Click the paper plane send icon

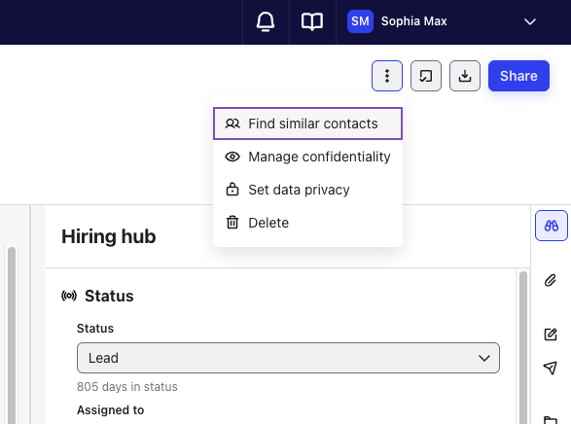(x=551, y=368)
